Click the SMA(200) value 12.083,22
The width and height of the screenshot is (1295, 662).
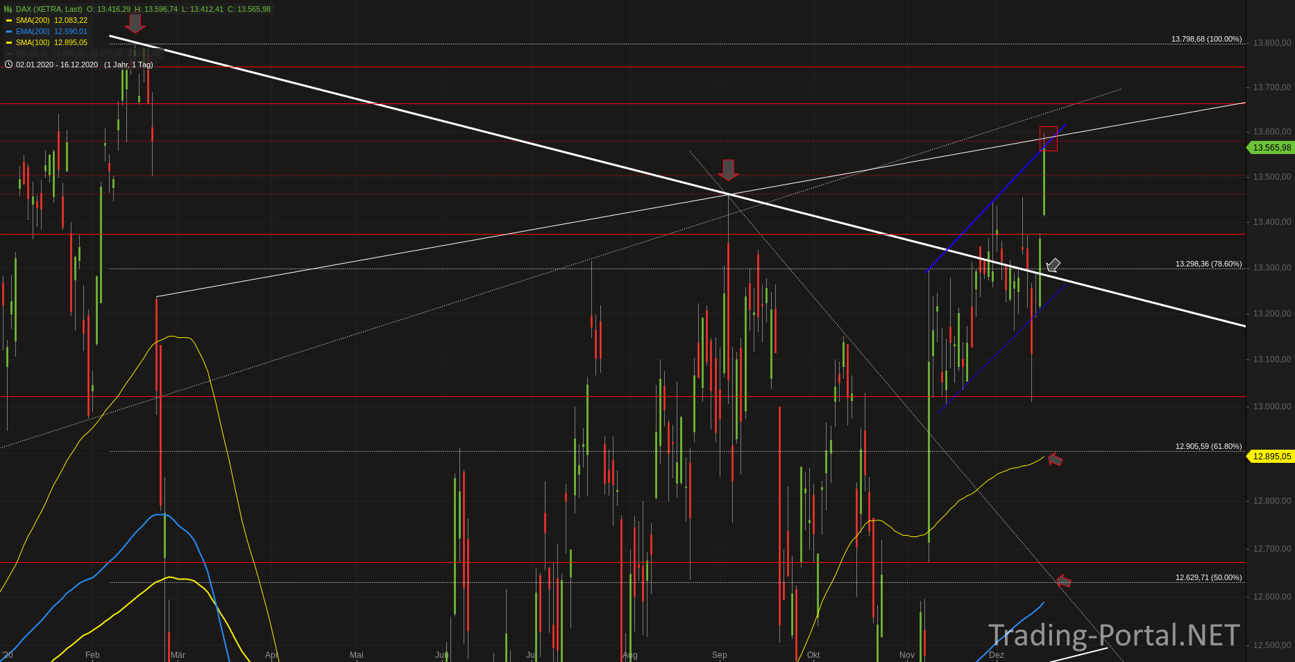(71, 20)
